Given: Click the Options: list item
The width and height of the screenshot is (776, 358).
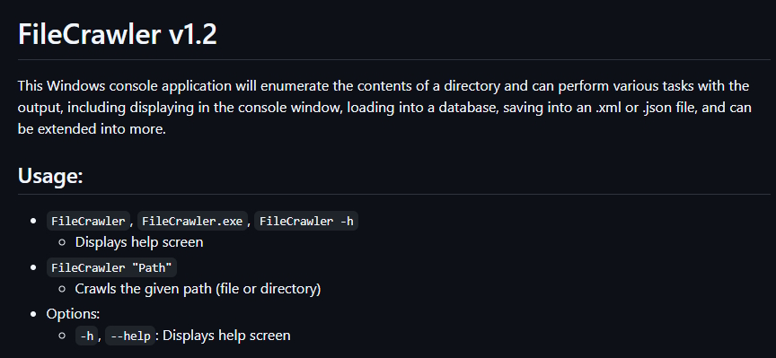Looking at the screenshot, I should 74,313.
